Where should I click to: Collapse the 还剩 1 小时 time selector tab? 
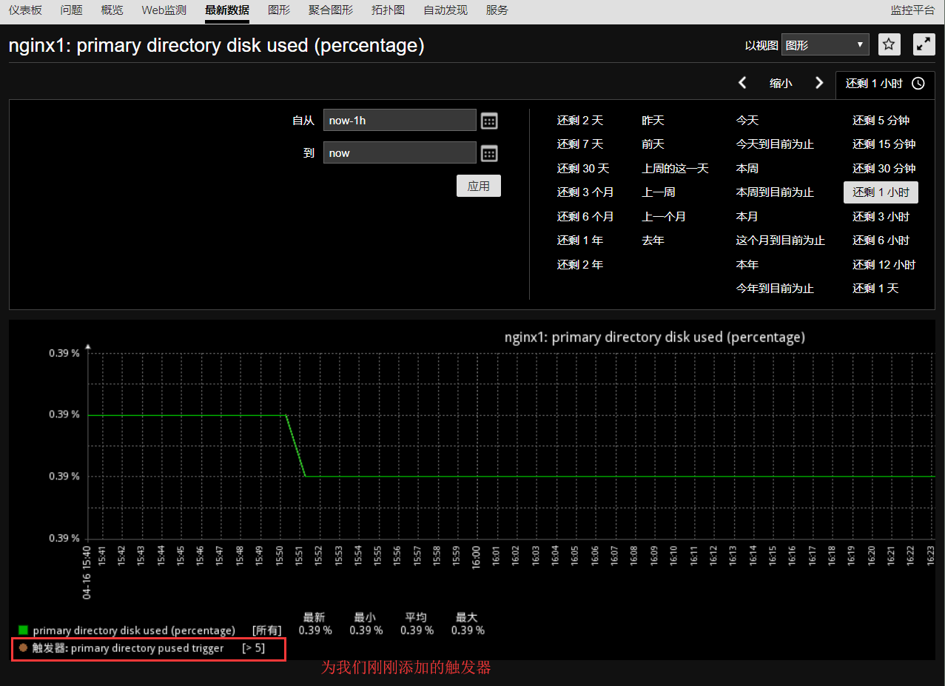875,84
